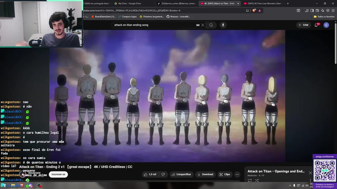337x189 pixels.
Task: Toggle playlist shuffle icon
Action: pos(257,180)
